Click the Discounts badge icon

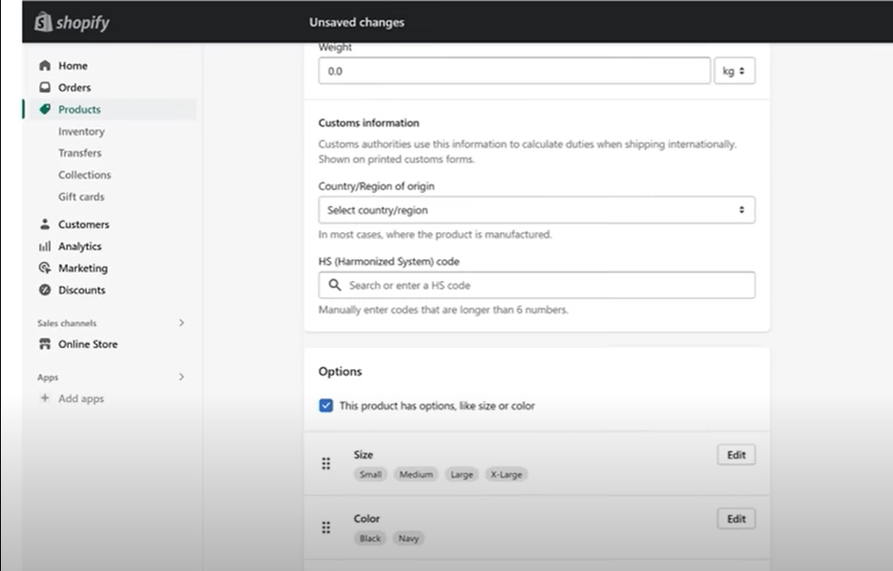[x=44, y=290]
